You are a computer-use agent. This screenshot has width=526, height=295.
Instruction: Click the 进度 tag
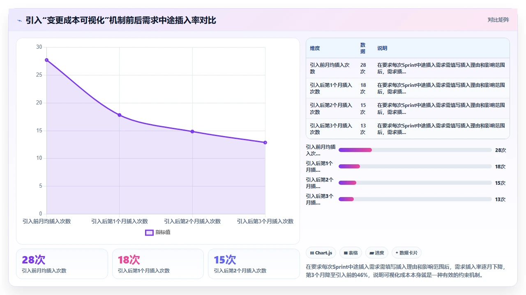pyautogui.click(x=377, y=253)
